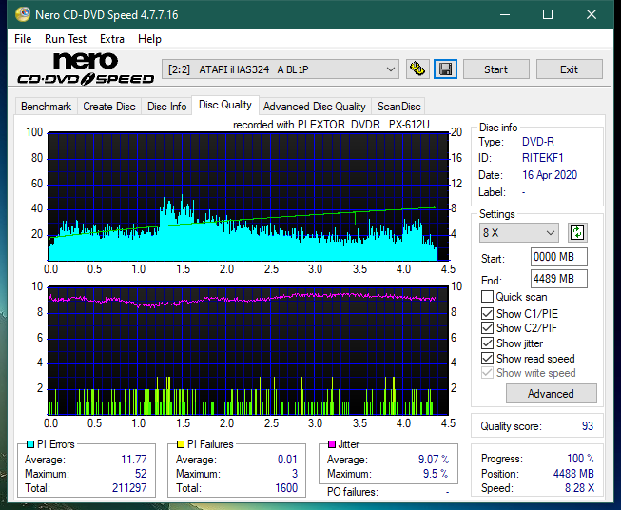Click the cyan PI Errors legend swatch
The image size is (621, 510).
pyautogui.click(x=30, y=444)
